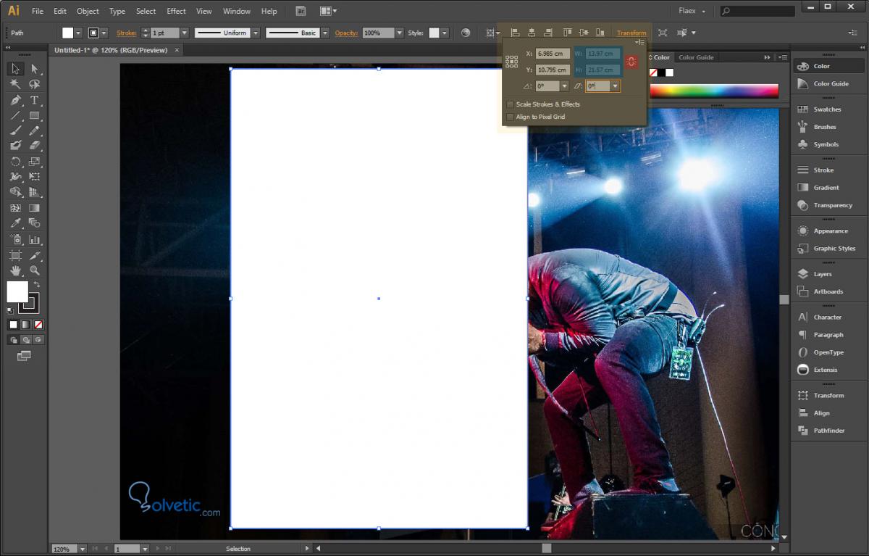The image size is (869, 556).
Task: Select the Symbol Sprayer tool
Action: tap(15, 239)
